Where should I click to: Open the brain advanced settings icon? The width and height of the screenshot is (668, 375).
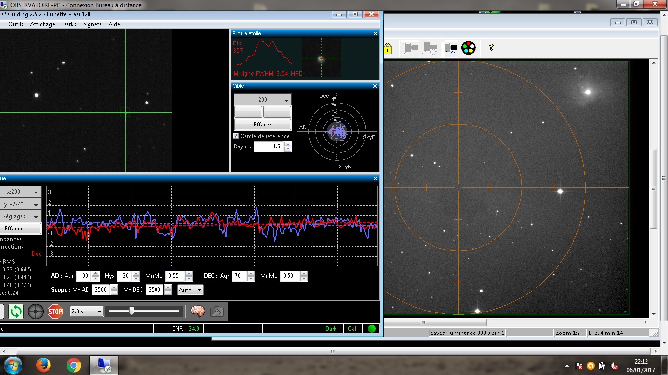pos(198,311)
